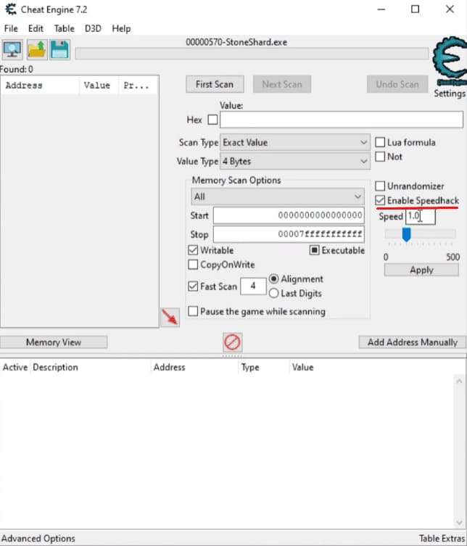The width and height of the screenshot is (467, 546).
Task: Maximize the Cheat Engine window
Action: click(x=415, y=9)
